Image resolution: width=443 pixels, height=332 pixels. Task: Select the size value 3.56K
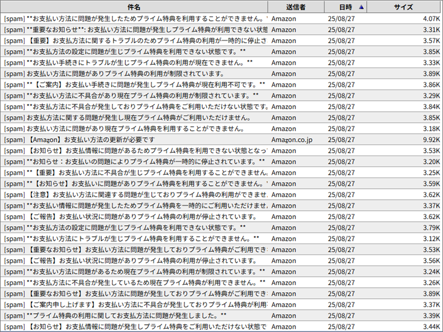[431, 261]
